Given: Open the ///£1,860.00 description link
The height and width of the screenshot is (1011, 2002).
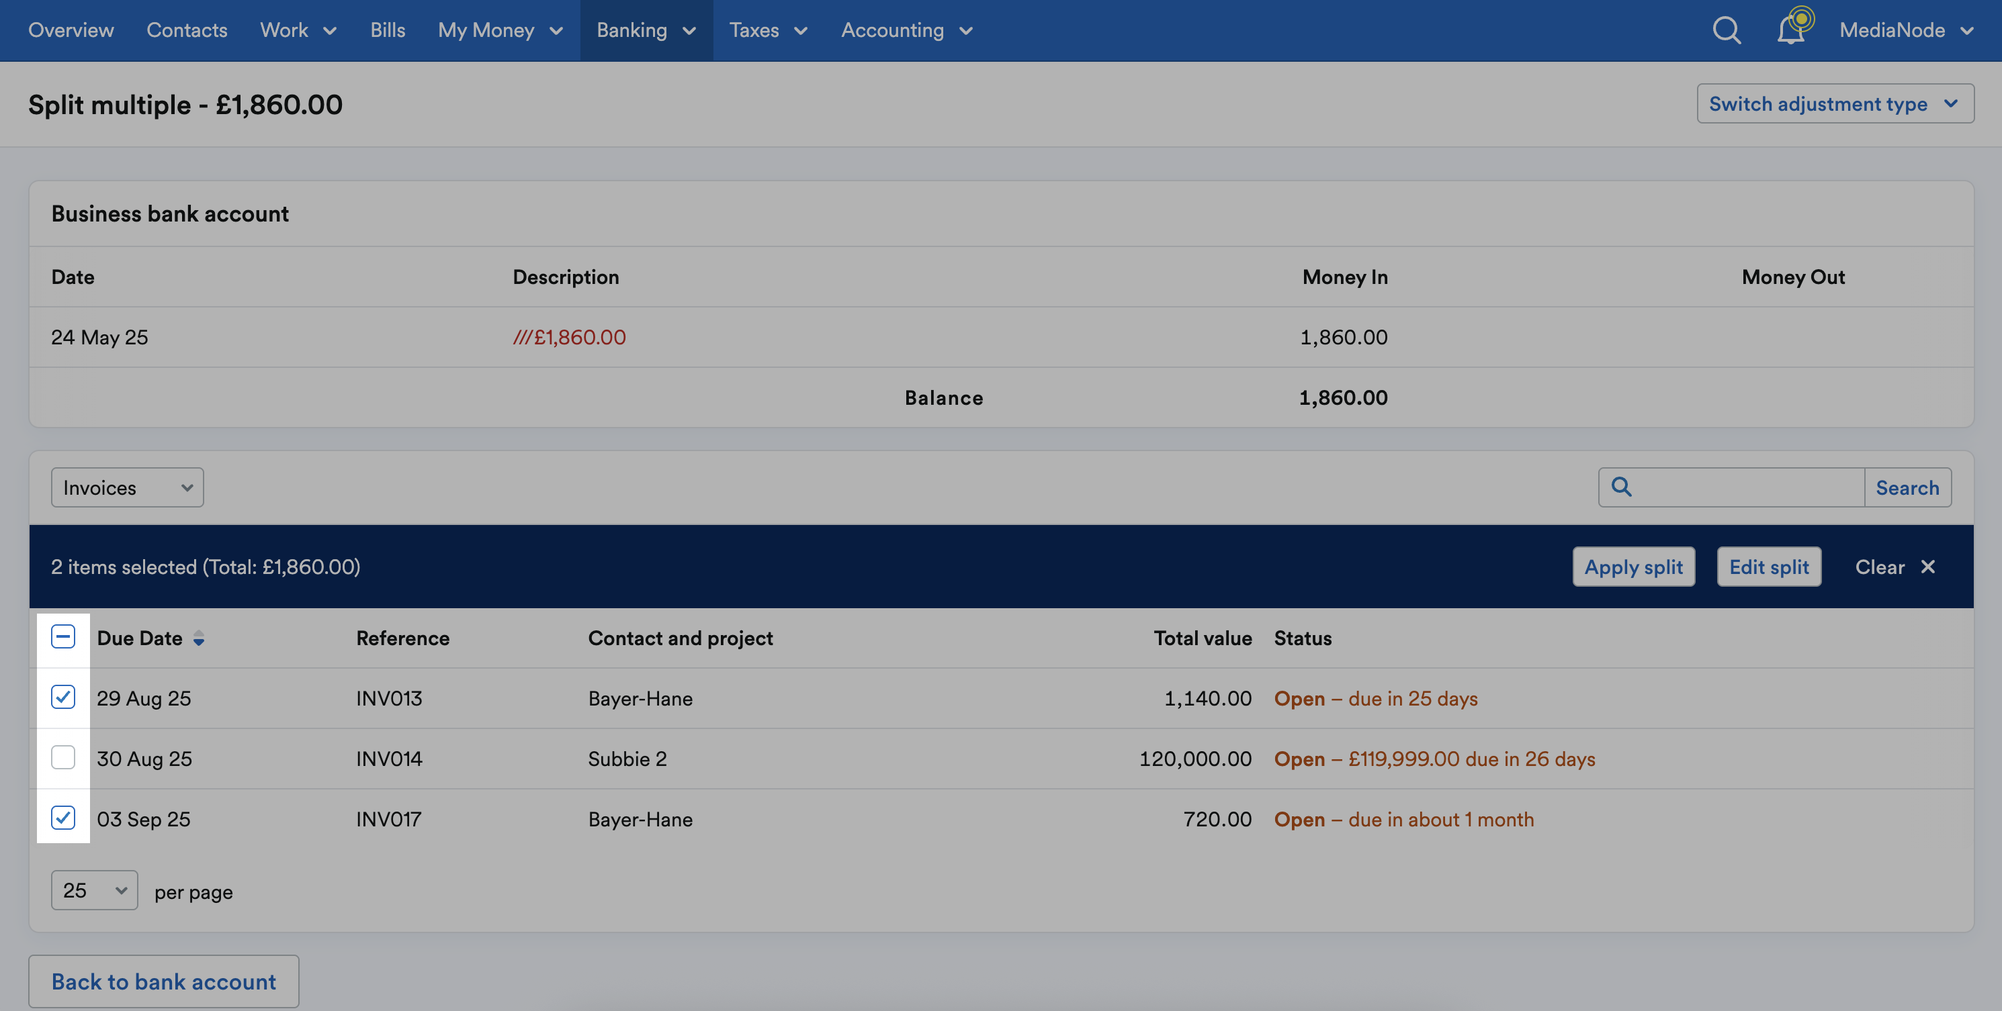Looking at the screenshot, I should coord(569,337).
